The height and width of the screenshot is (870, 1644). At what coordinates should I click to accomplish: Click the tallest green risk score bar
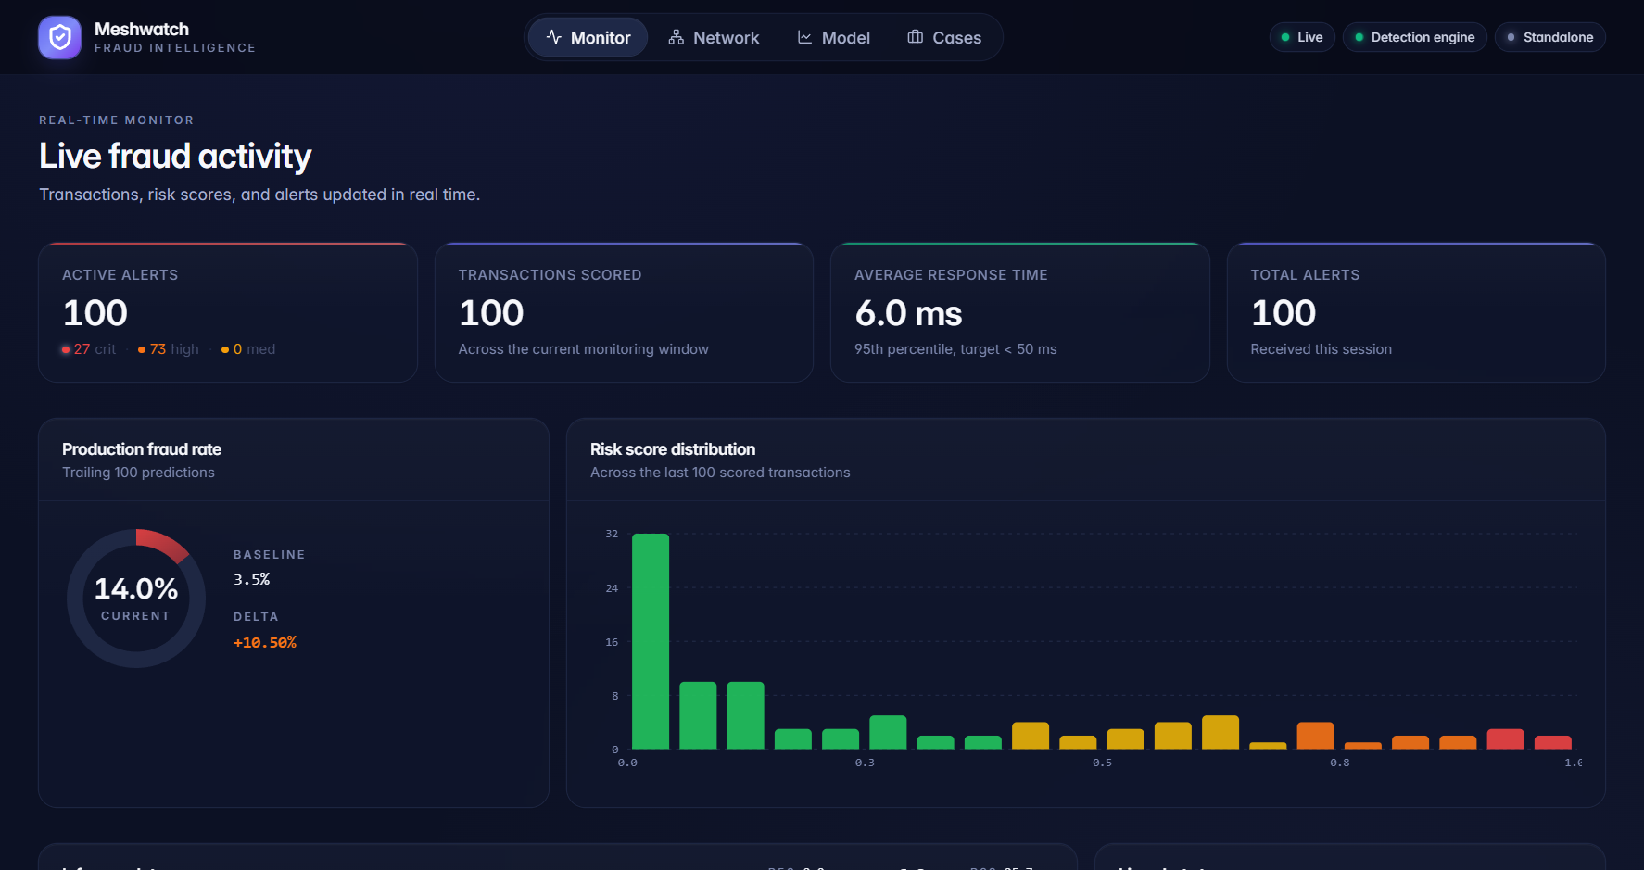651,641
